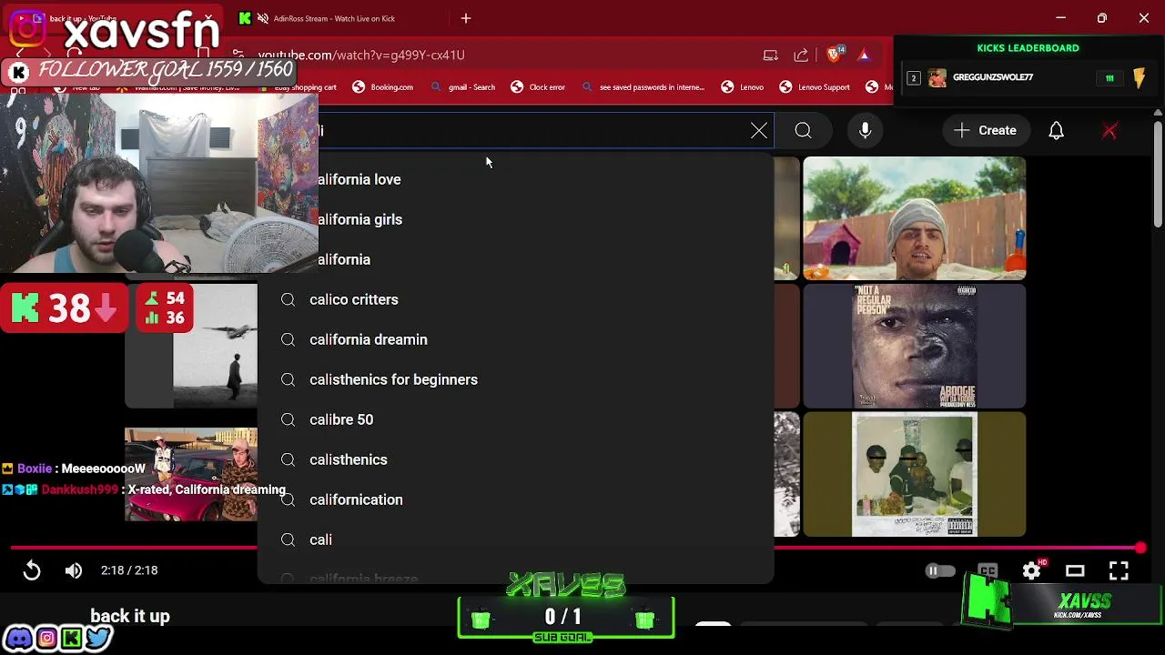Enter fullscreen mode

1119,571
